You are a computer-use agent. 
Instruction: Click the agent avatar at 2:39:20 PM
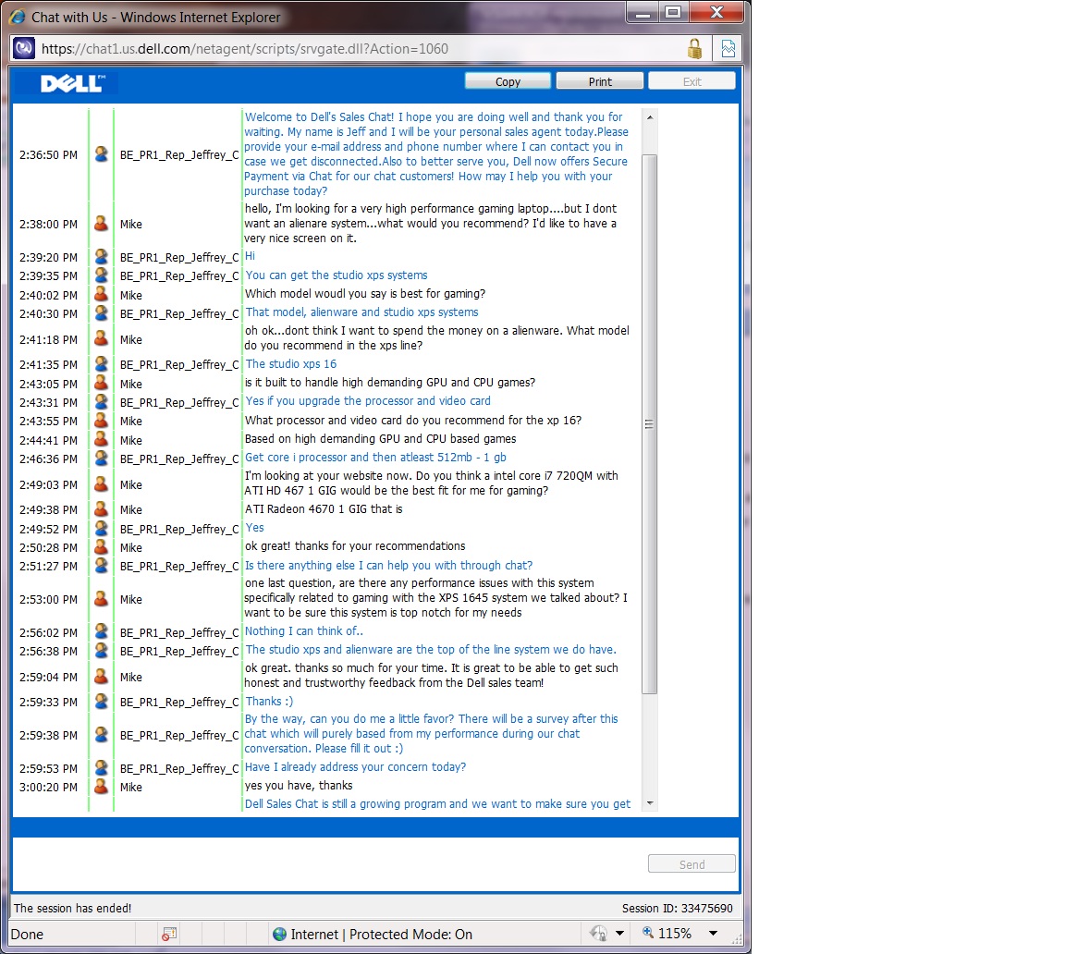pos(101,257)
